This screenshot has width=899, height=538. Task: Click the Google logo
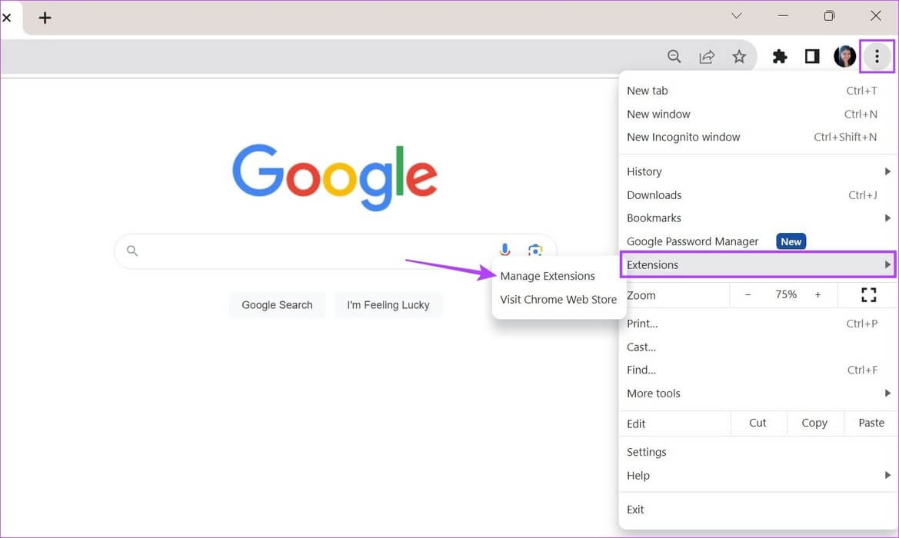(335, 177)
